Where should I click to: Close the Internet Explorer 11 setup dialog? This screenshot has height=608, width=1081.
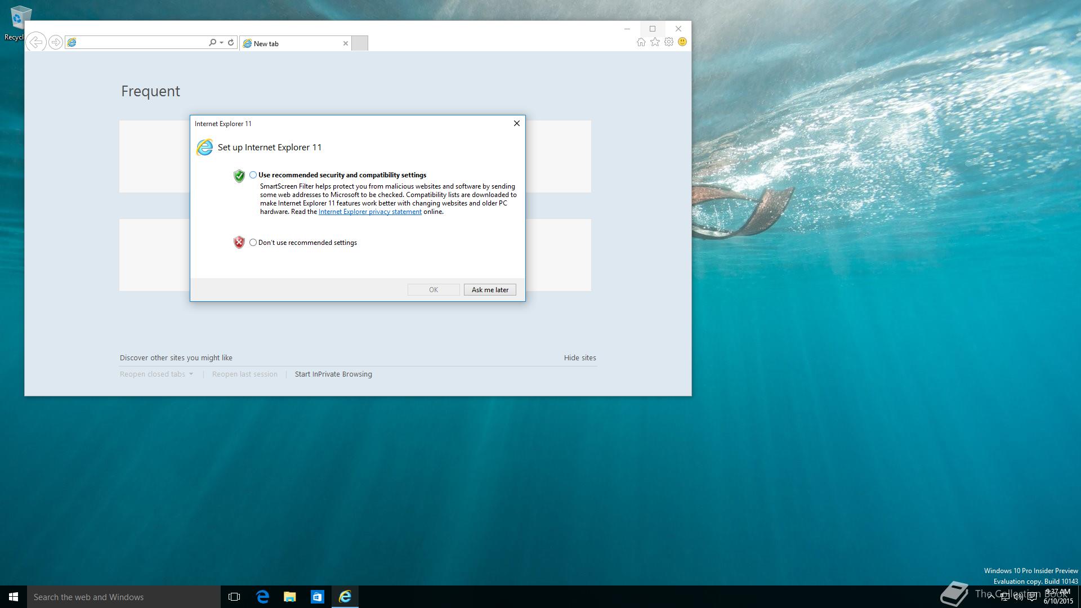(x=516, y=123)
